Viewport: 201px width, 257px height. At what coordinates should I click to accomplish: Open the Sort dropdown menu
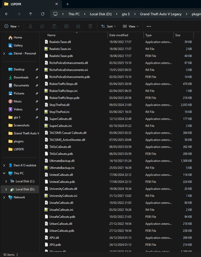coord(108,26)
